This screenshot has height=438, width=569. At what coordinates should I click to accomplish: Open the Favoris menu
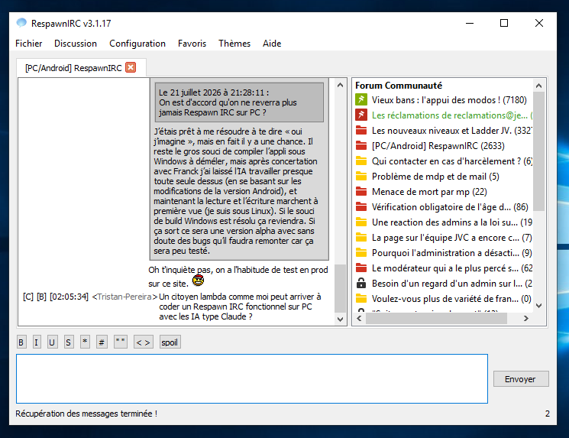click(x=192, y=44)
